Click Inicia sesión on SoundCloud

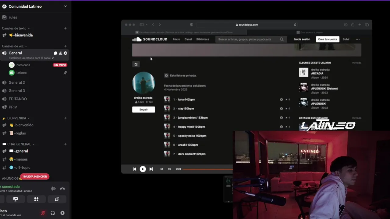[x=302, y=39]
